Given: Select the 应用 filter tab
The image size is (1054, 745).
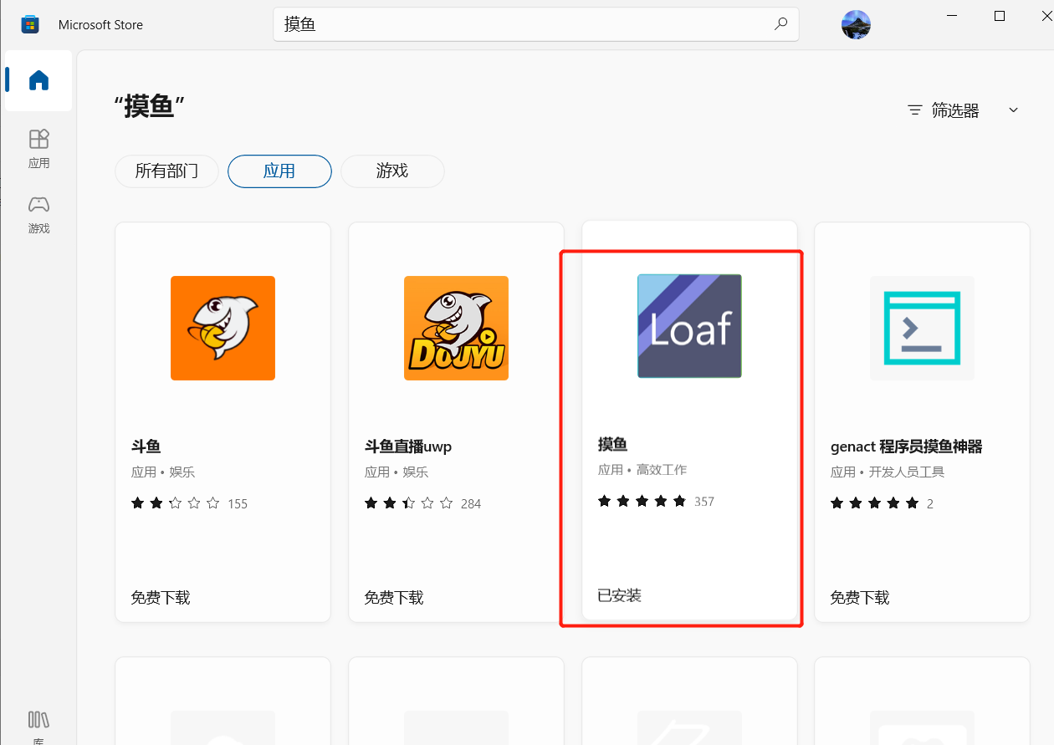Looking at the screenshot, I should 279,171.
